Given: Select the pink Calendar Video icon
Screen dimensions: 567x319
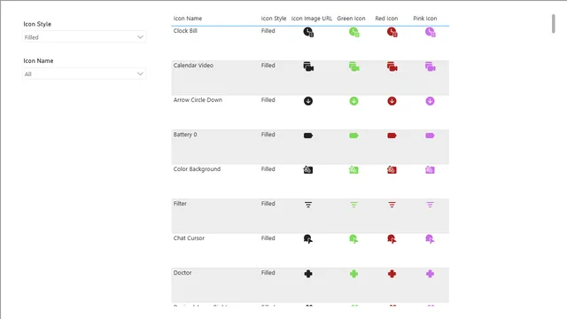Looking at the screenshot, I should (430, 66).
